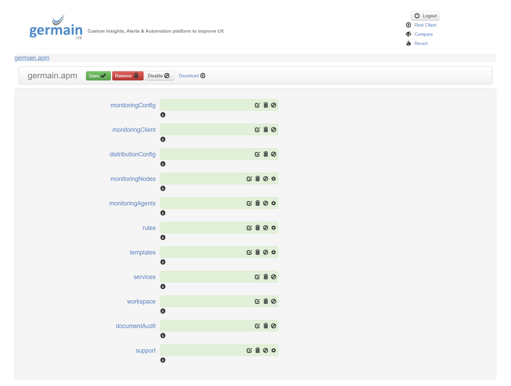Show info for distributionConfig
The image size is (511, 386).
pos(163,164)
